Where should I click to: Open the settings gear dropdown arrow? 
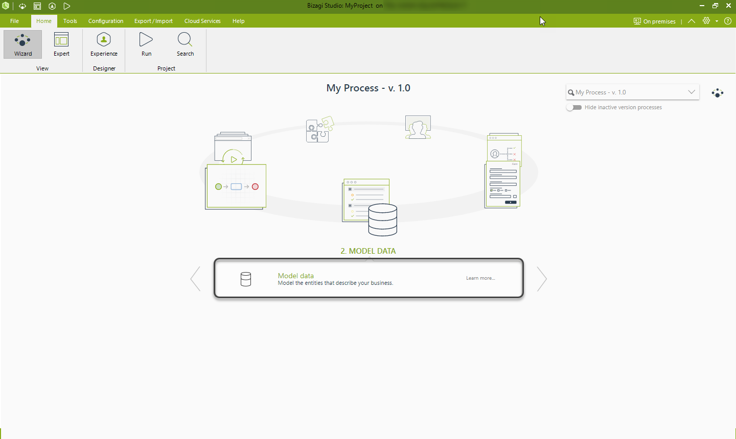click(x=717, y=21)
